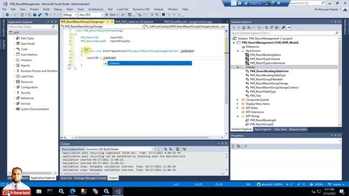
Task: Collapse the Base Enums folder
Action: coord(238,51)
